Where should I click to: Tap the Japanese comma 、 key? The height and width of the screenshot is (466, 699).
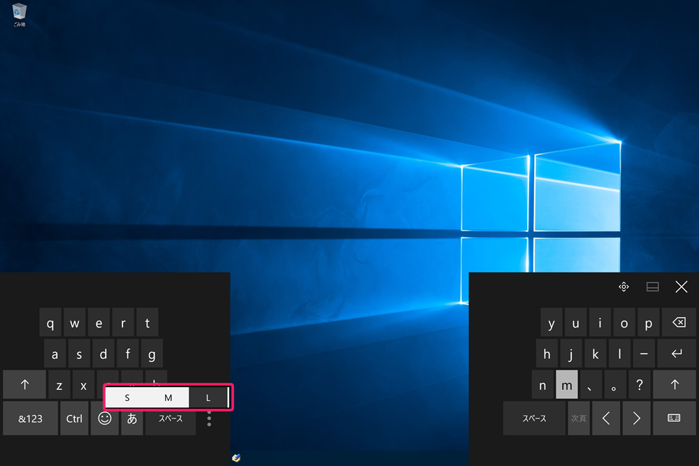coord(591,384)
